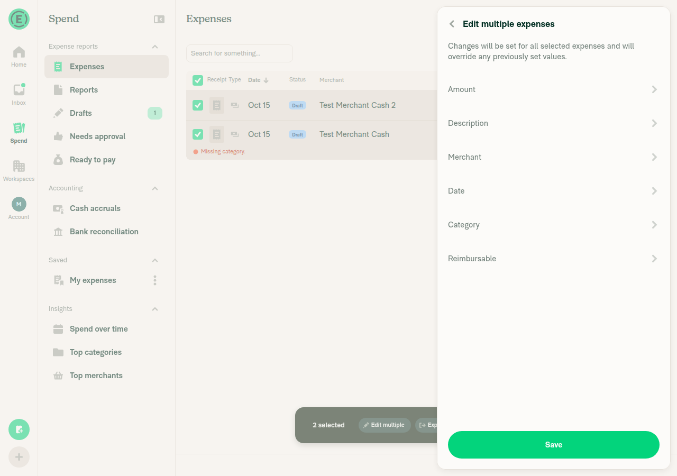Click the Edit multiple button
Image resolution: width=677 pixels, height=476 pixels.
(x=385, y=425)
